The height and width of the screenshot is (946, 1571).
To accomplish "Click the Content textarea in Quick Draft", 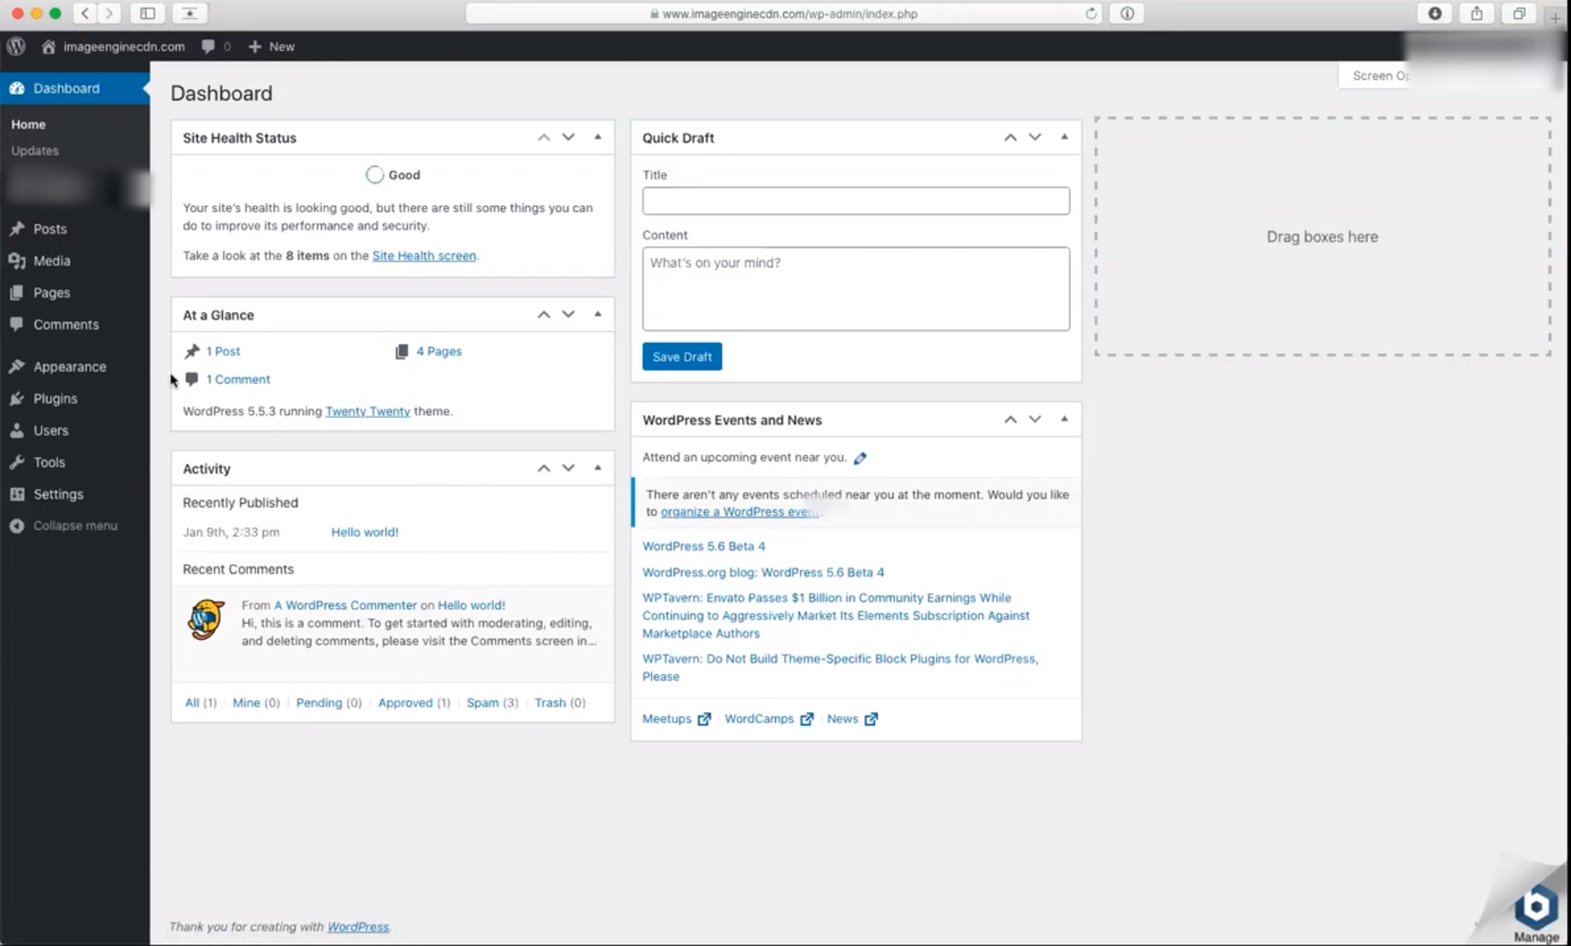I will (x=856, y=289).
